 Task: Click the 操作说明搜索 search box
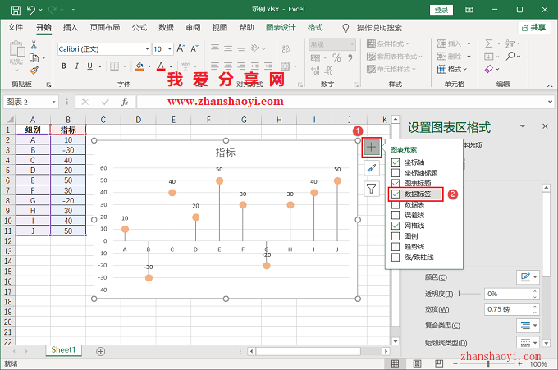point(379,28)
